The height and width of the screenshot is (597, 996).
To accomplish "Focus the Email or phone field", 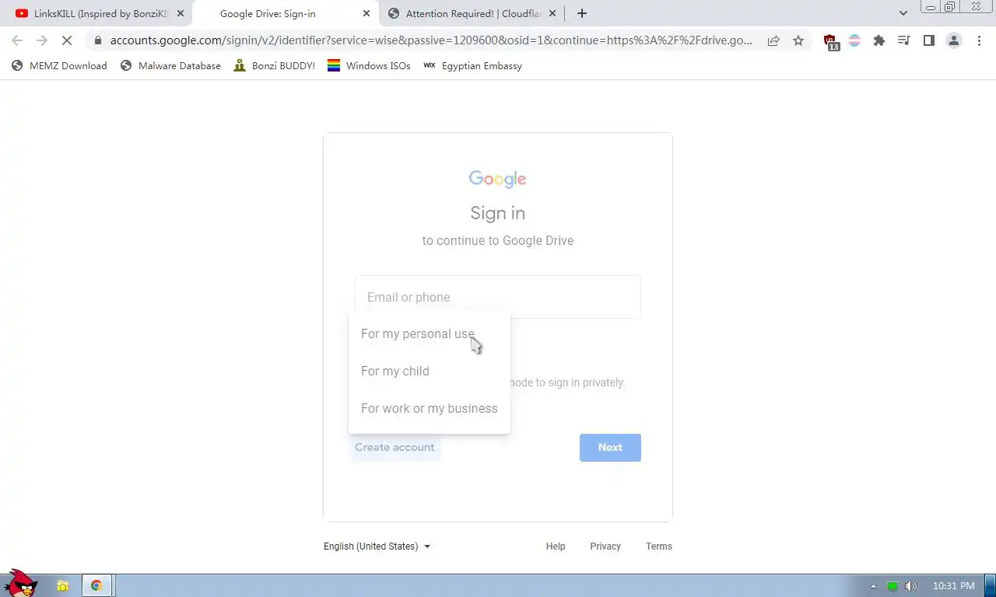I will coord(498,297).
